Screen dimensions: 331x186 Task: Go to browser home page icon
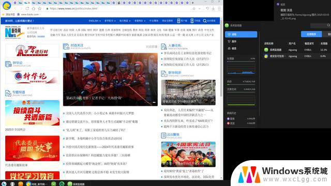(x=33, y=9)
